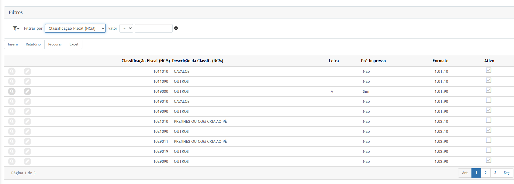
Task: Click the view magnifier for NCM 1029011
Action: (x=12, y=141)
